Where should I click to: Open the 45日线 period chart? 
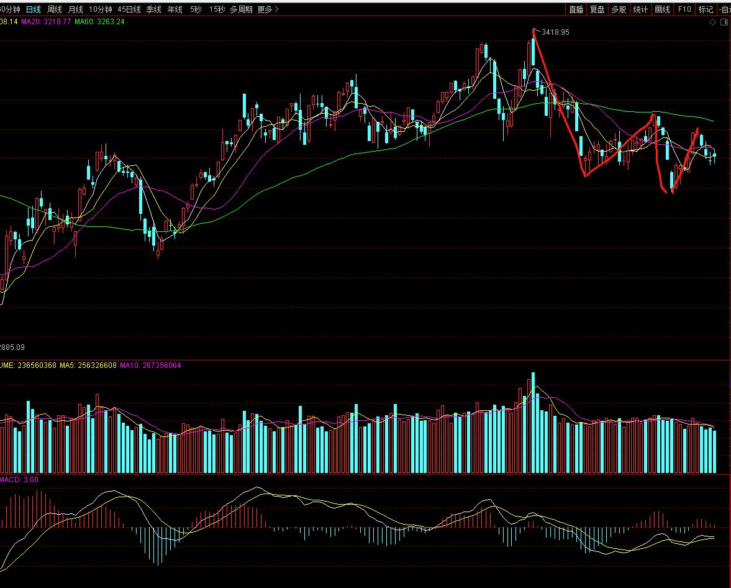coord(129,9)
